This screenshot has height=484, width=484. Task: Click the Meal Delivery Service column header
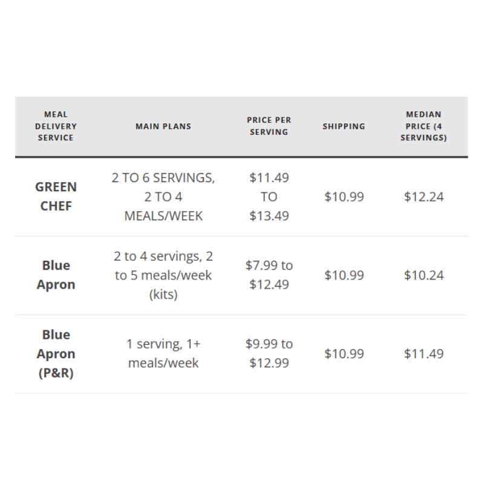[x=56, y=126]
